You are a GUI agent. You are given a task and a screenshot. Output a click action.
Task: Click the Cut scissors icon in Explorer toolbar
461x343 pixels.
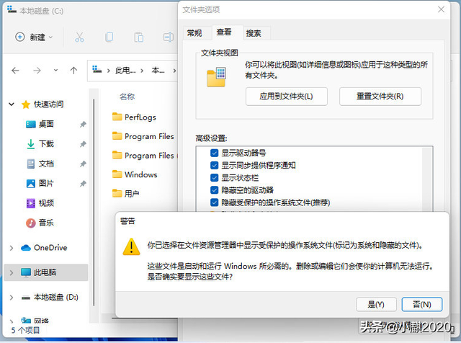click(x=79, y=37)
